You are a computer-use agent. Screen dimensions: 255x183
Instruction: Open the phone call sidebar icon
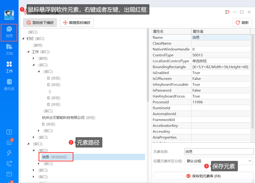click(x=9, y=163)
